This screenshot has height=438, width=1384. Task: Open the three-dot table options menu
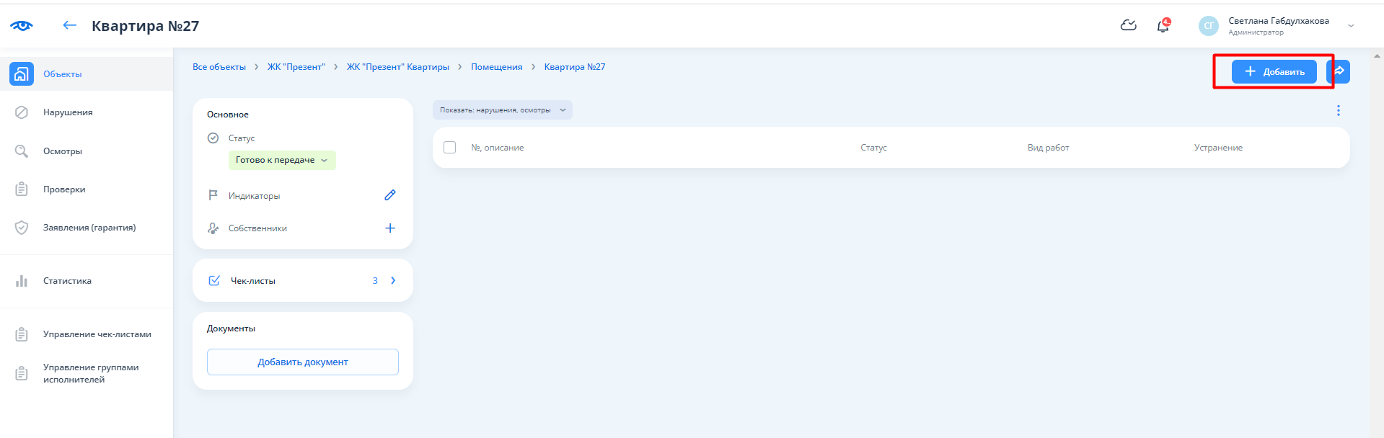click(x=1338, y=110)
